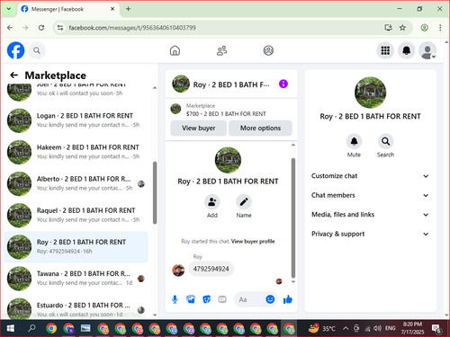Image resolution: width=450 pixels, height=337 pixels.
Task: Open the View buyer profile link
Action: click(253, 242)
